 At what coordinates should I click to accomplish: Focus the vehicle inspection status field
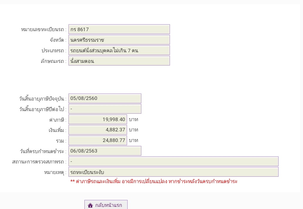[173, 161]
